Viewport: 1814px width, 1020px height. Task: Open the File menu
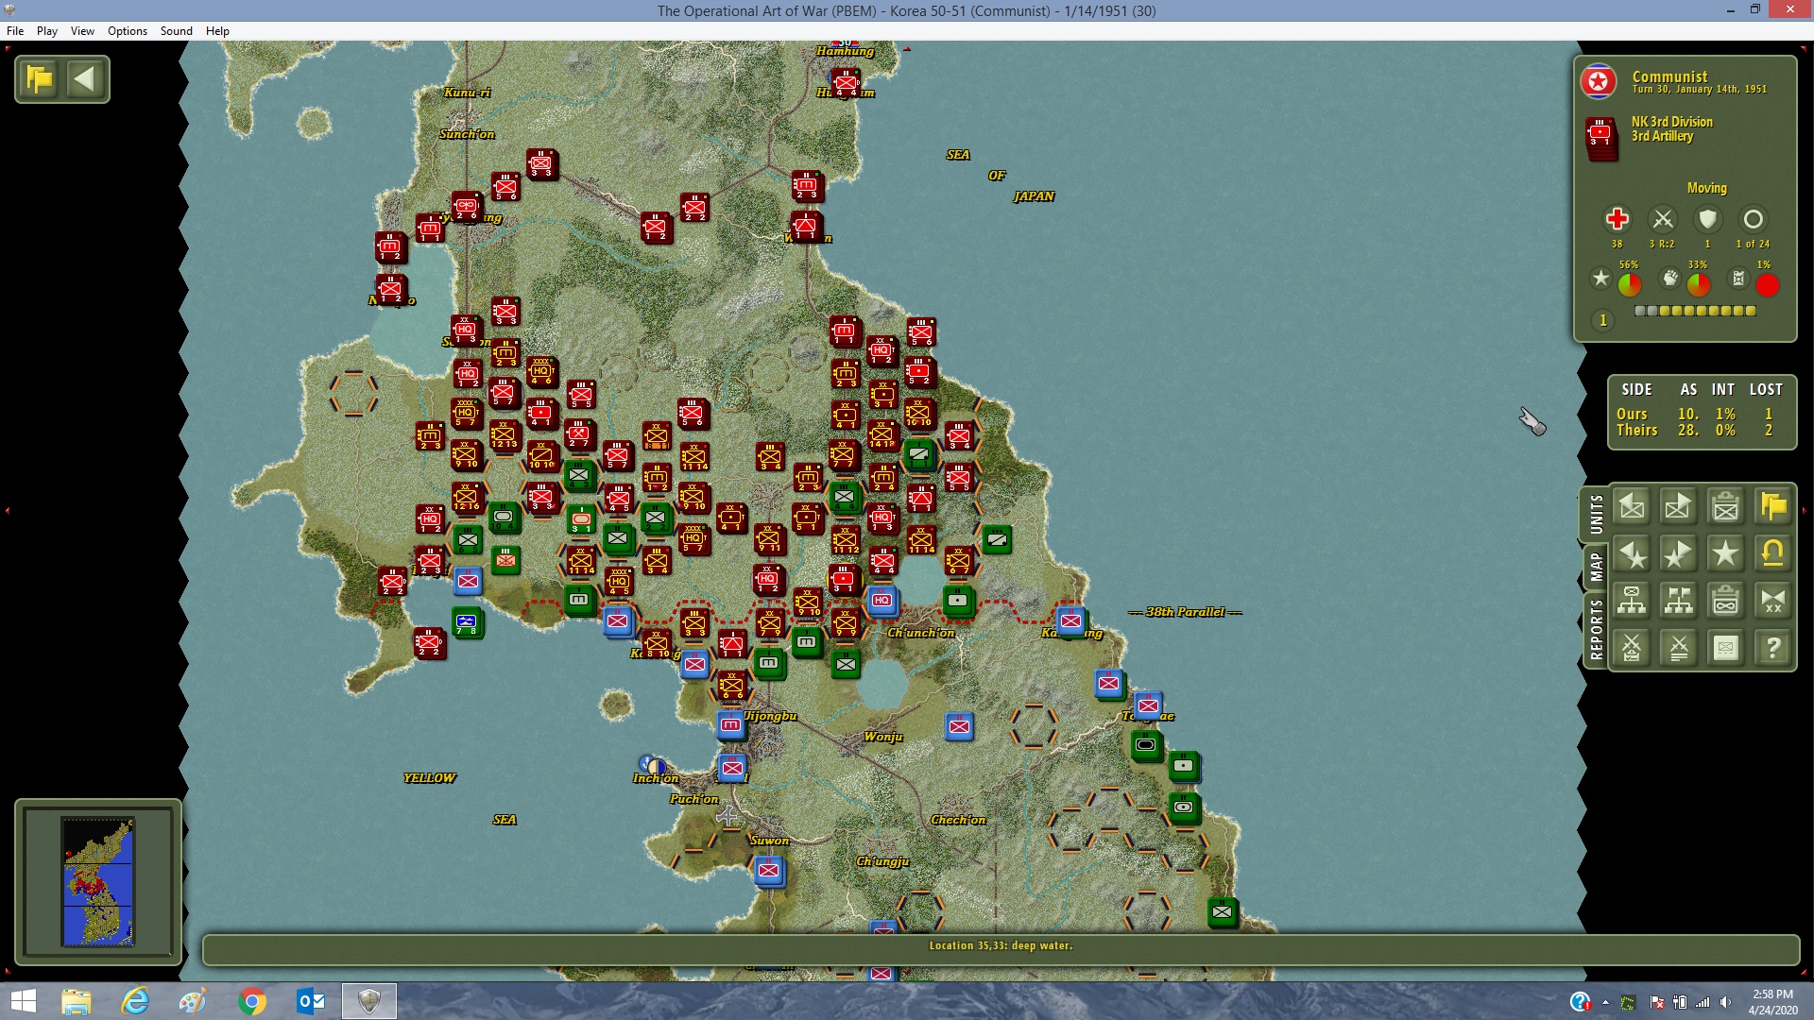click(x=15, y=31)
